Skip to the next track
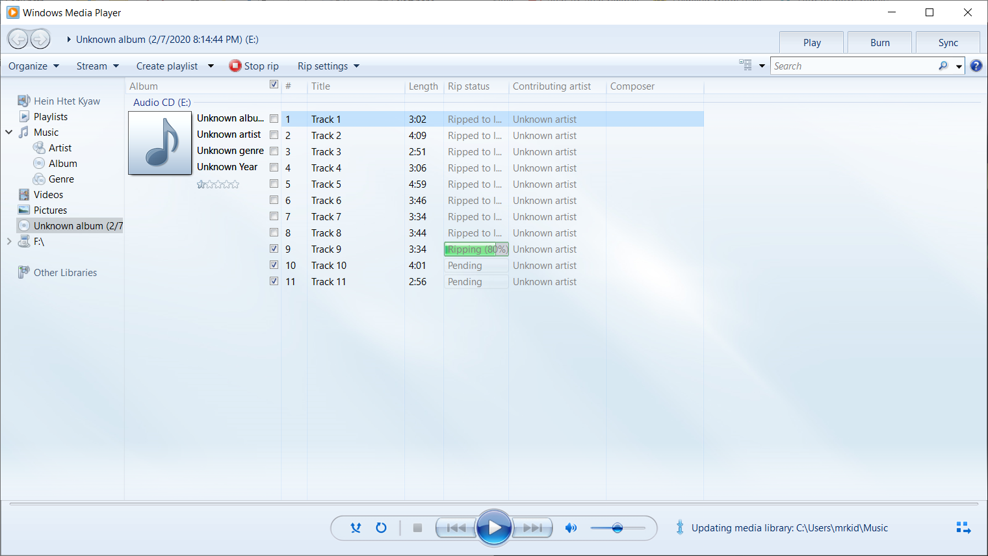 click(533, 528)
